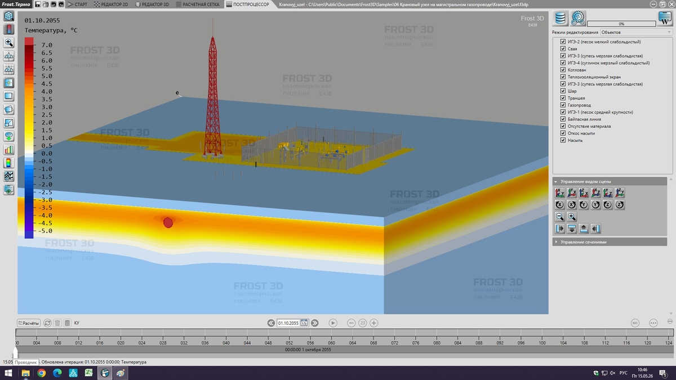Click the down-pointing arrow panel icon
The width and height of the screenshot is (676, 380).
click(572, 229)
